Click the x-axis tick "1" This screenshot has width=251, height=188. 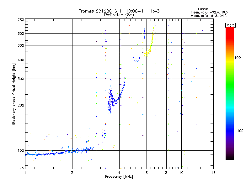25,173
